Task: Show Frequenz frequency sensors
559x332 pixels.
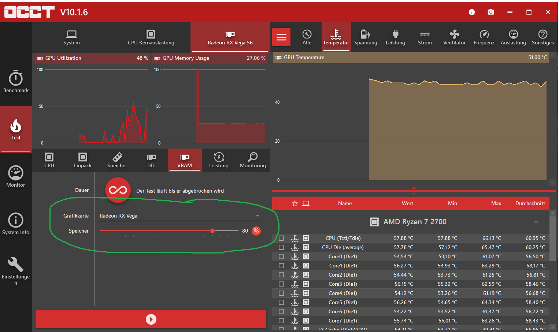Action: click(484, 37)
